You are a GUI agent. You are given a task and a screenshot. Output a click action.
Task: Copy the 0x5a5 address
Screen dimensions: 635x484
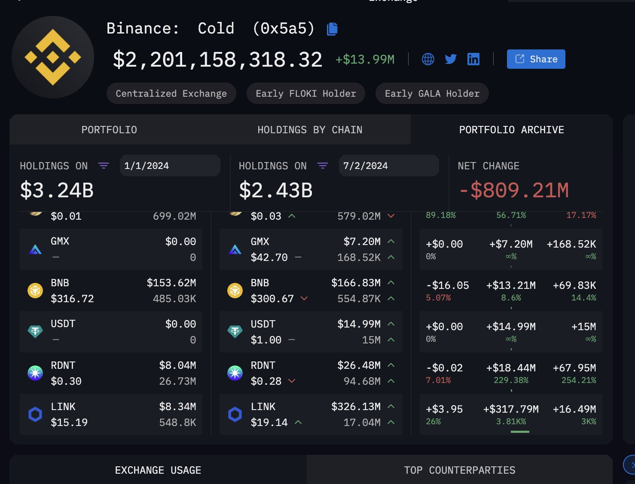(x=332, y=29)
